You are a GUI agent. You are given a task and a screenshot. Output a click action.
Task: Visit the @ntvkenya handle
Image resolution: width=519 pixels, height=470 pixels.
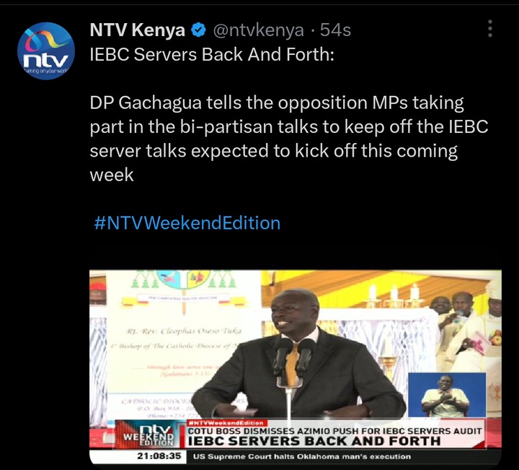pos(259,30)
